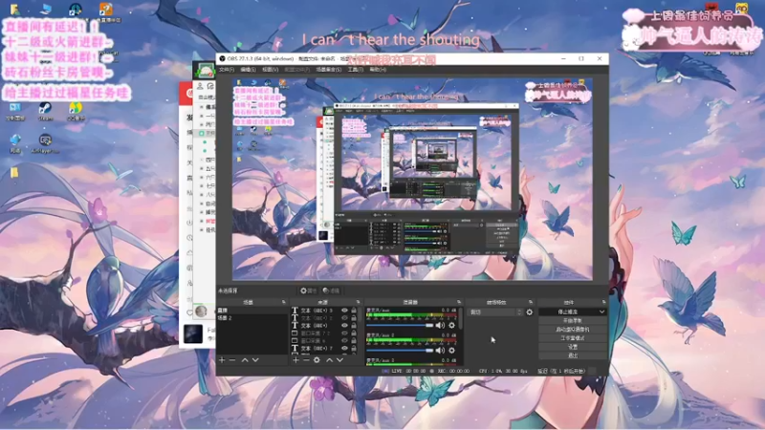Image resolution: width=765 pixels, height=430 pixels.
Task: Click the 工作室模式 button
Action: [573, 338]
